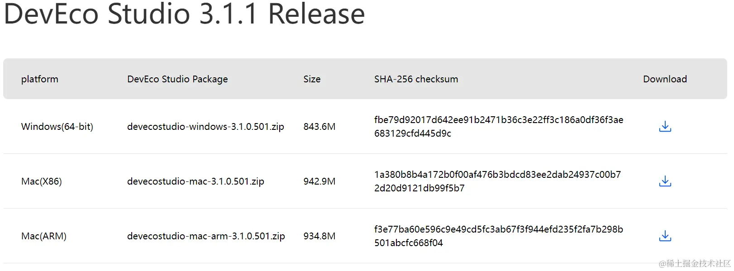Download the Mac(X86) package
Viewport: 734px width, 271px height.
pyautogui.click(x=665, y=181)
